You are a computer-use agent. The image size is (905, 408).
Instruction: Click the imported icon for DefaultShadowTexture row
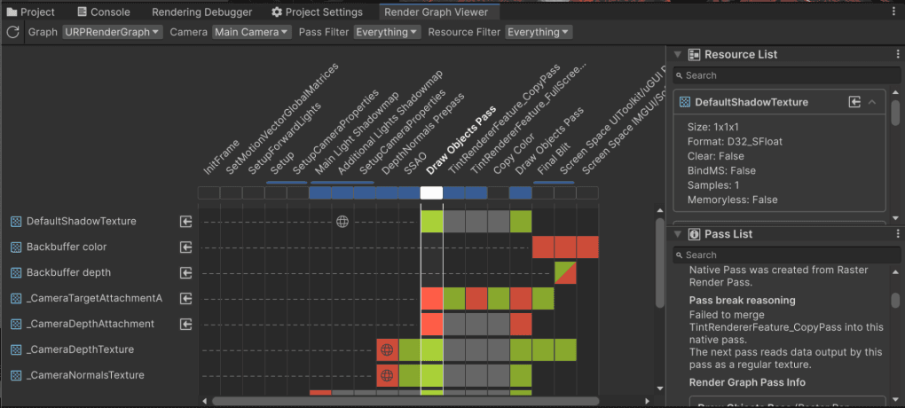185,222
